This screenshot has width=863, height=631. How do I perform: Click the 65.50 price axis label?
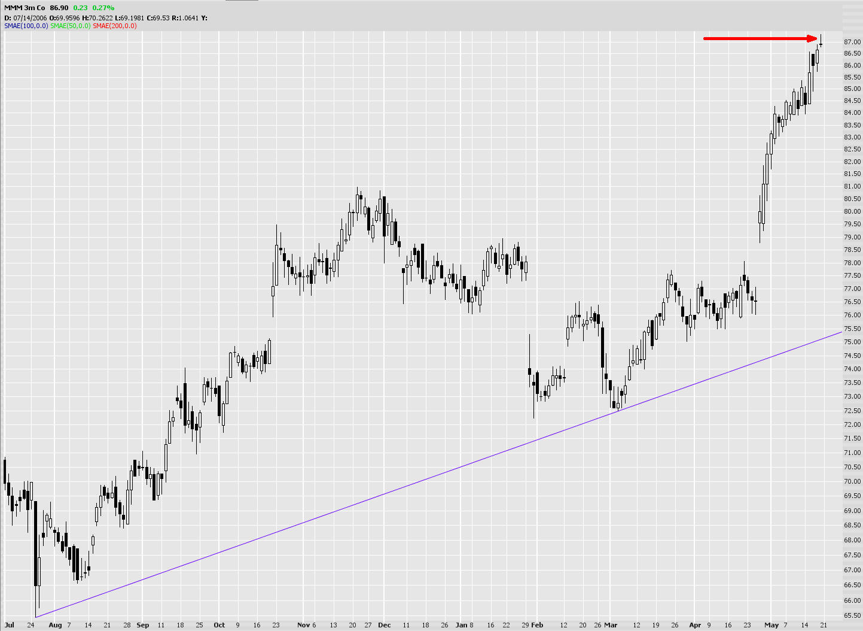coord(852,615)
